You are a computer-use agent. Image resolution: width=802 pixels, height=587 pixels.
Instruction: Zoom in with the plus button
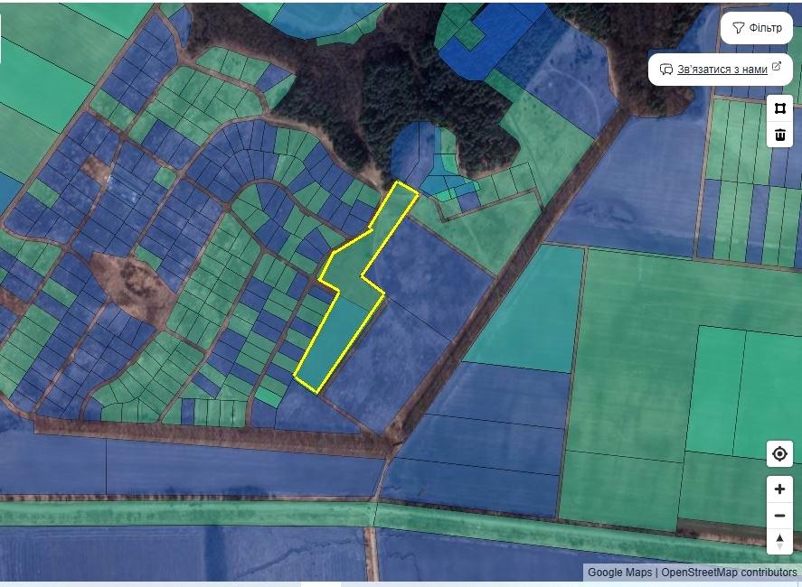point(779,489)
